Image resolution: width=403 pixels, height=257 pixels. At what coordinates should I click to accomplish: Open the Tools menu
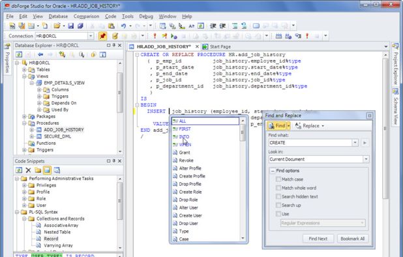pyautogui.click(x=128, y=16)
